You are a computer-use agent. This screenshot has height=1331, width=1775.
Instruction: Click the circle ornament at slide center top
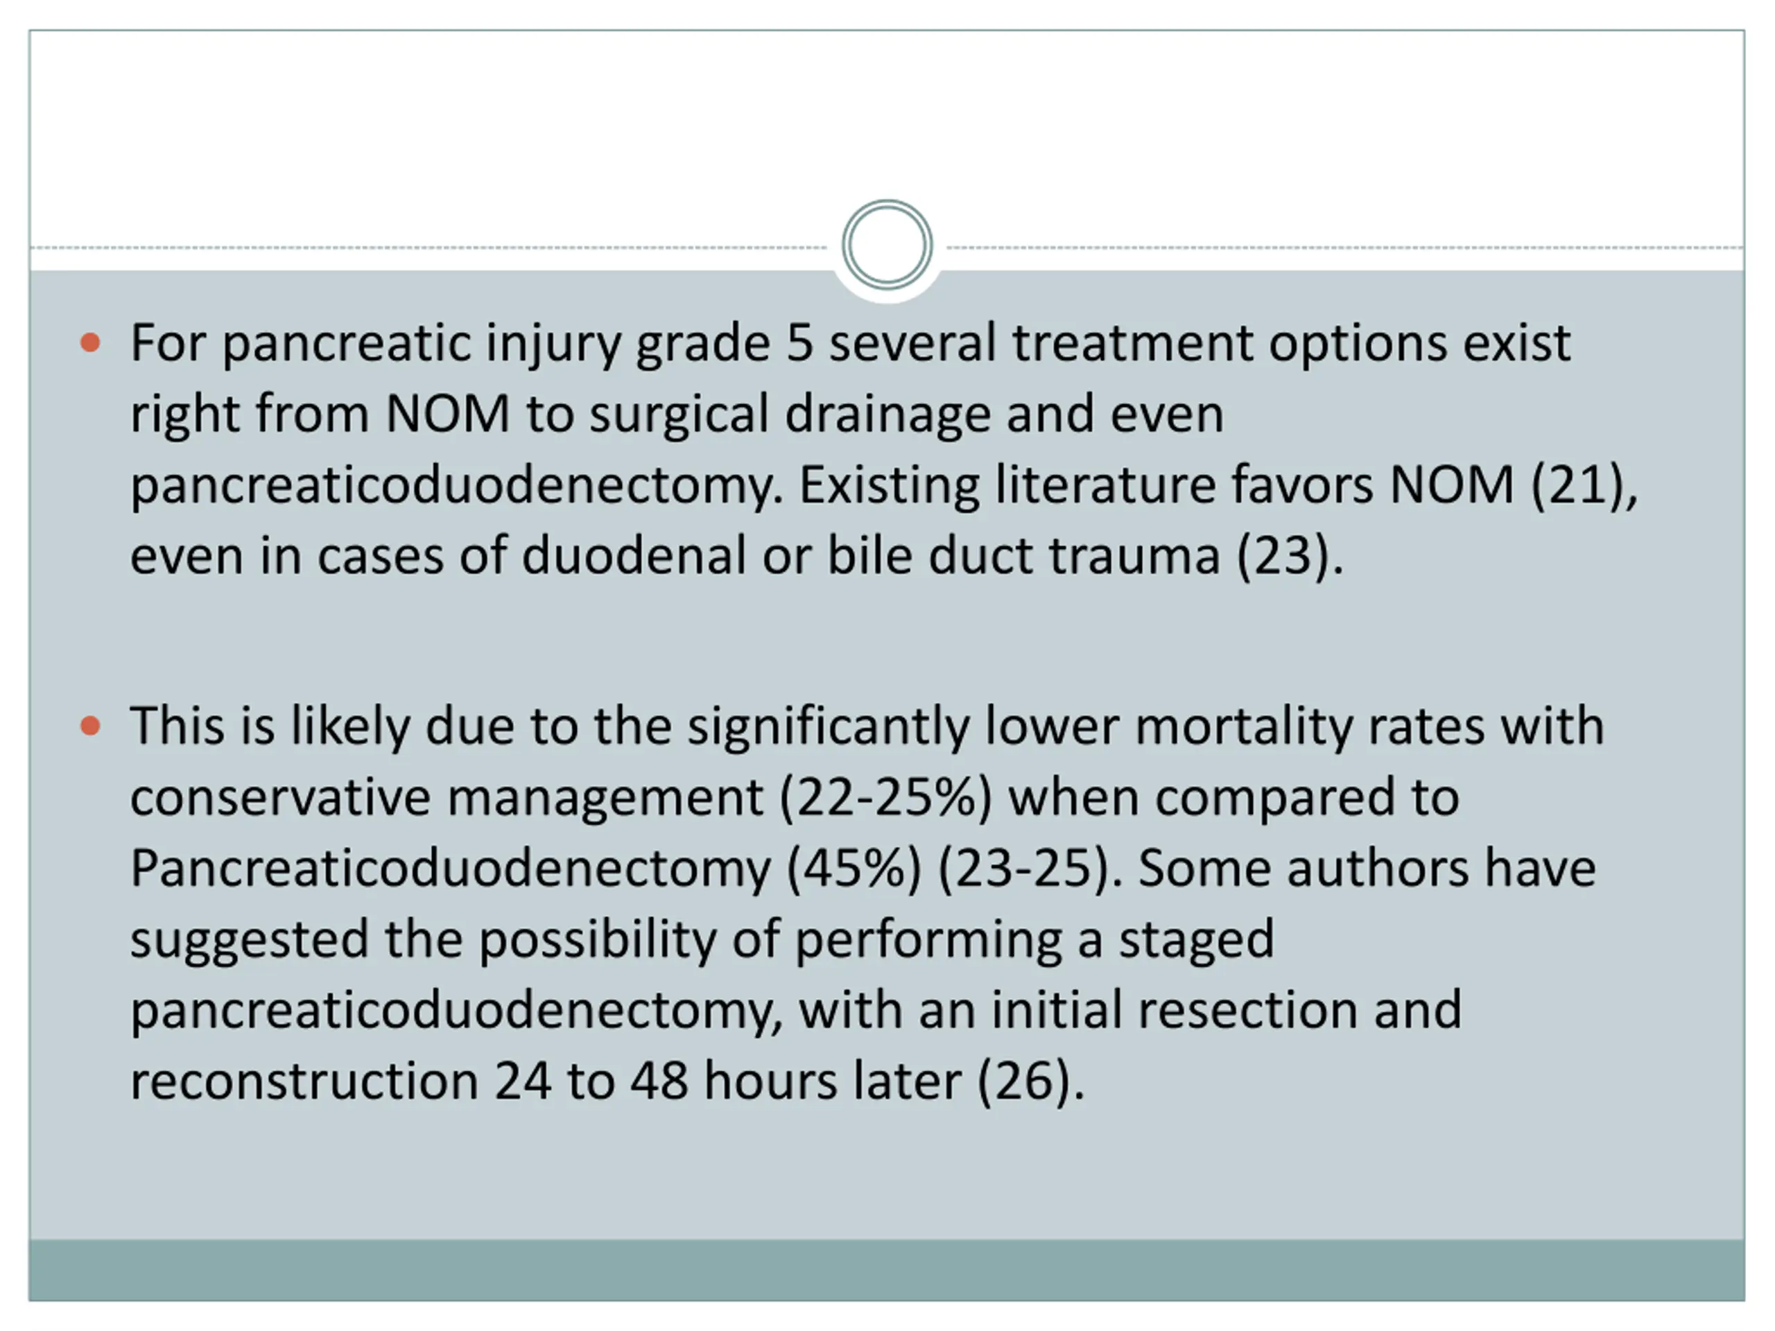click(x=887, y=245)
